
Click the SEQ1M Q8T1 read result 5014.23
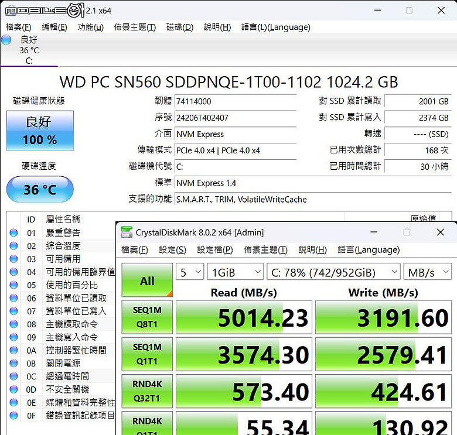(x=244, y=317)
